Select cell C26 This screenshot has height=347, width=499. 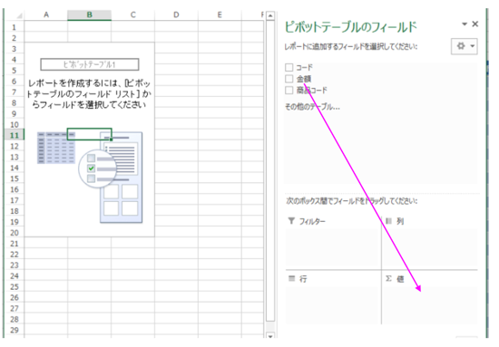133,297
